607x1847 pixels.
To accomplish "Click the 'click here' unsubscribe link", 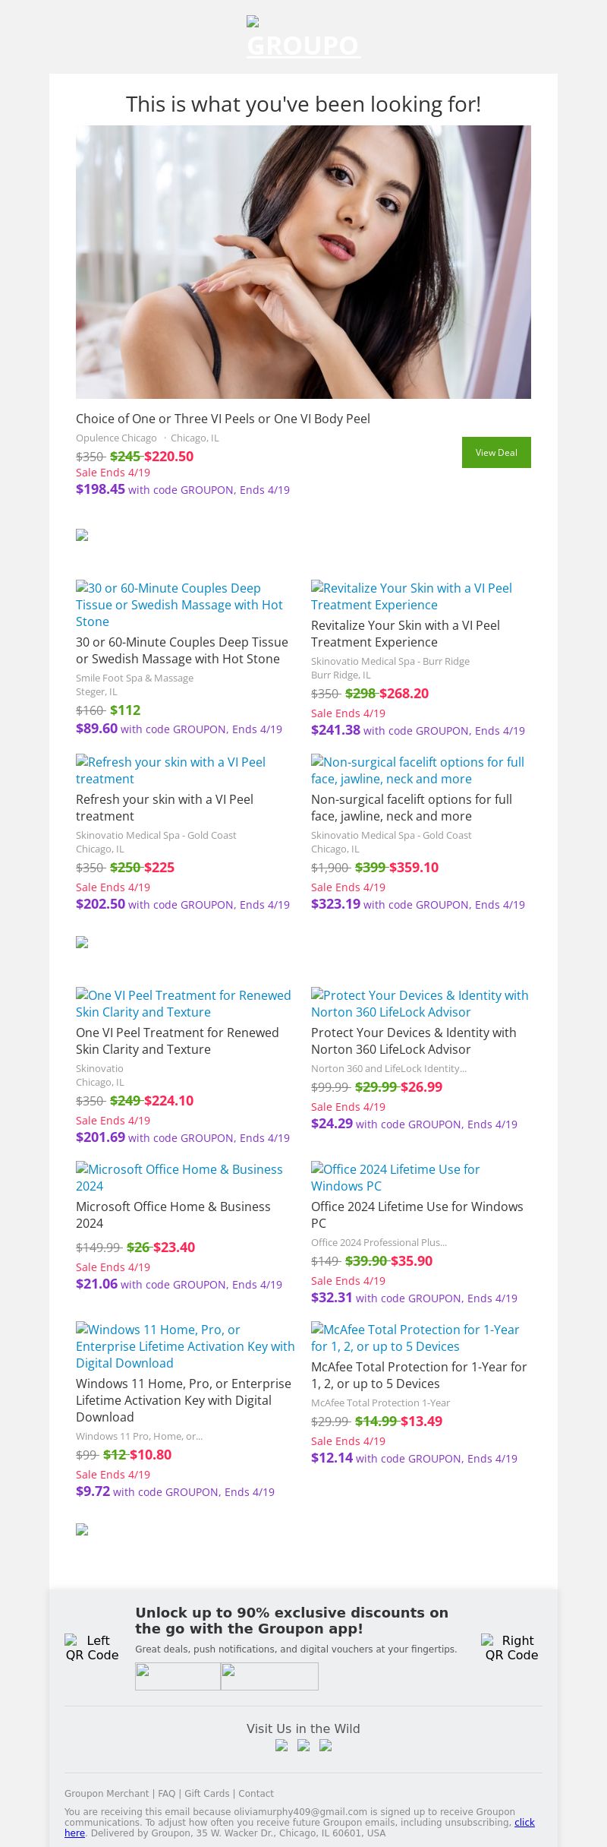I will coord(524,1822).
